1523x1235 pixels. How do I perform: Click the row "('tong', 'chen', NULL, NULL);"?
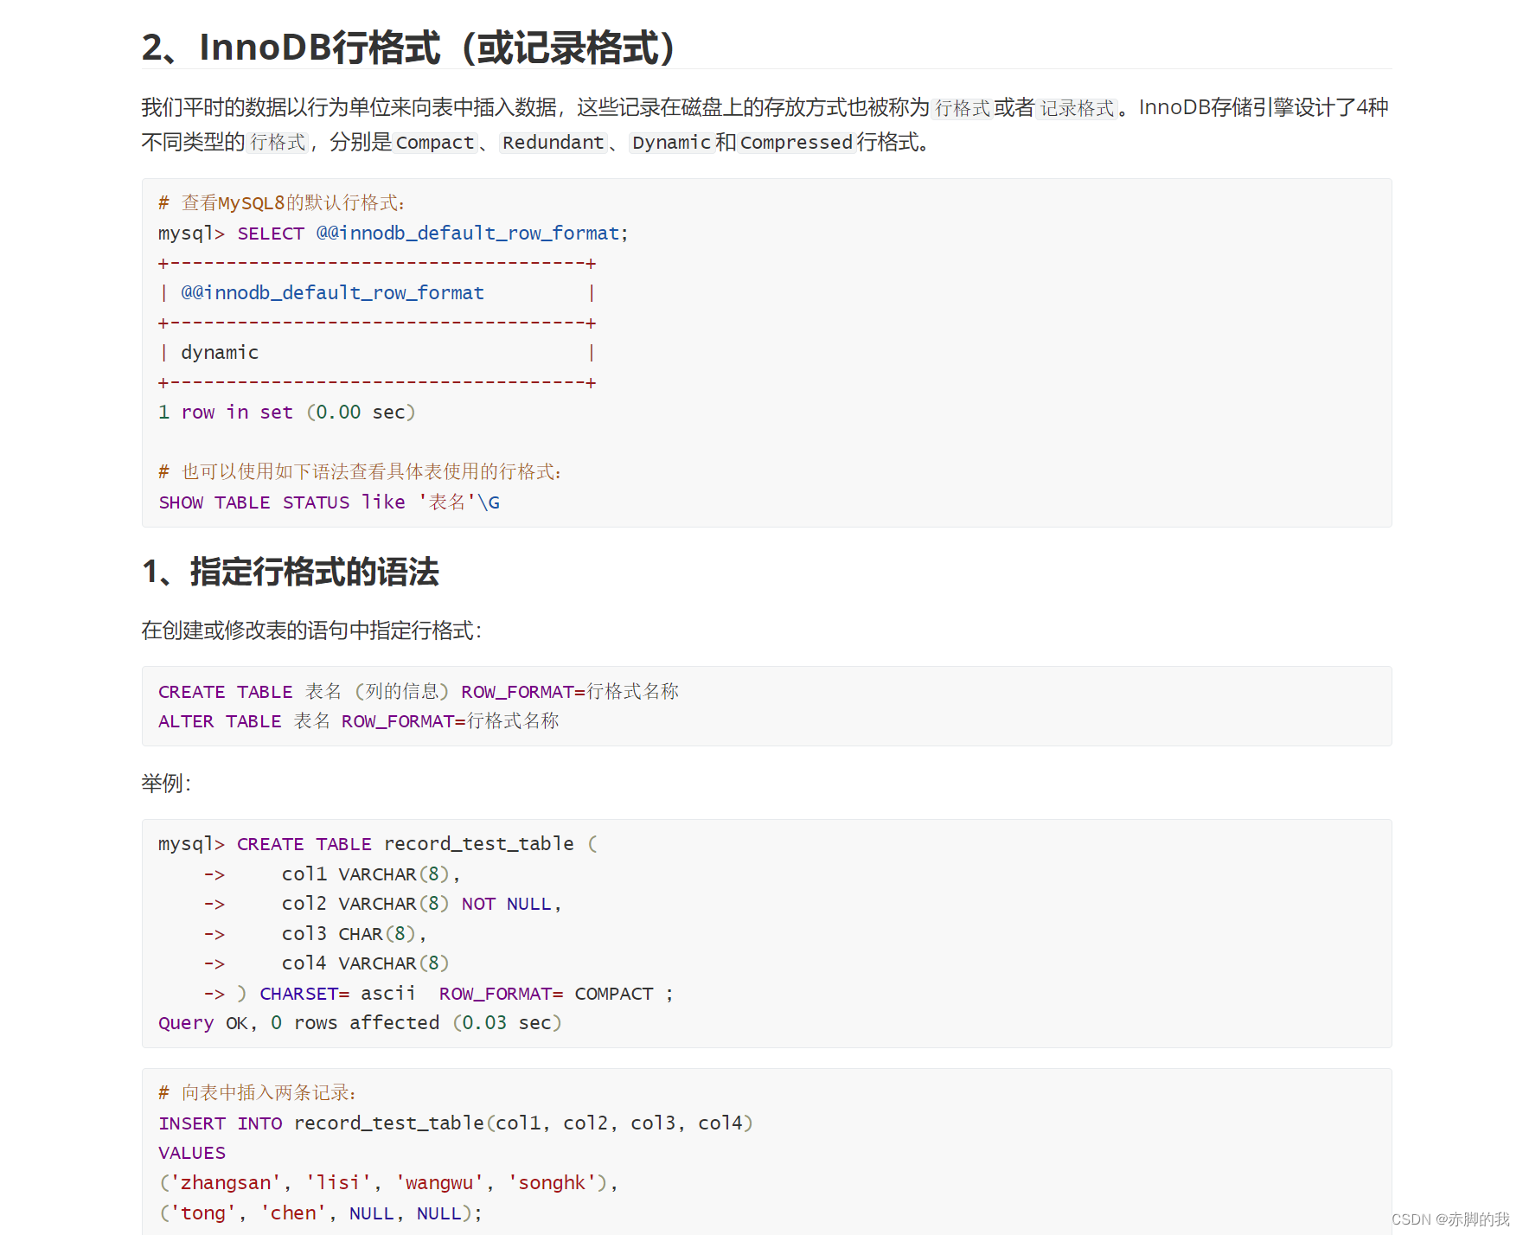[321, 1213]
